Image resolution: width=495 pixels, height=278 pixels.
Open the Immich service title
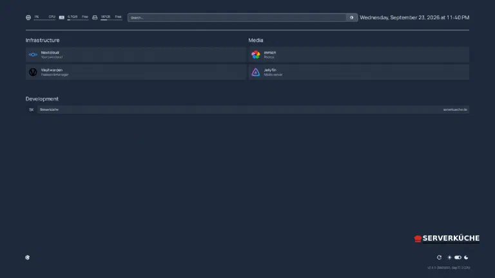click(x=270, y=53)
